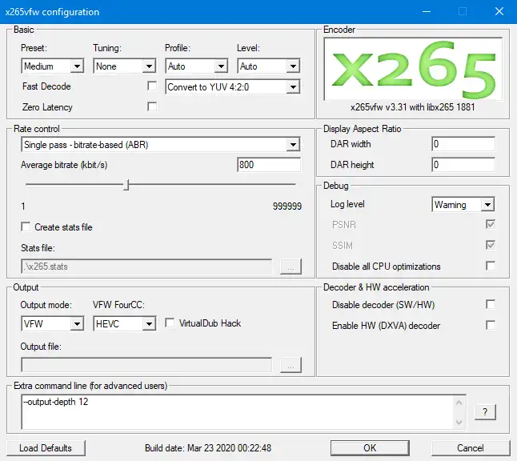Browse for the output file location

(x=291, y=365)
